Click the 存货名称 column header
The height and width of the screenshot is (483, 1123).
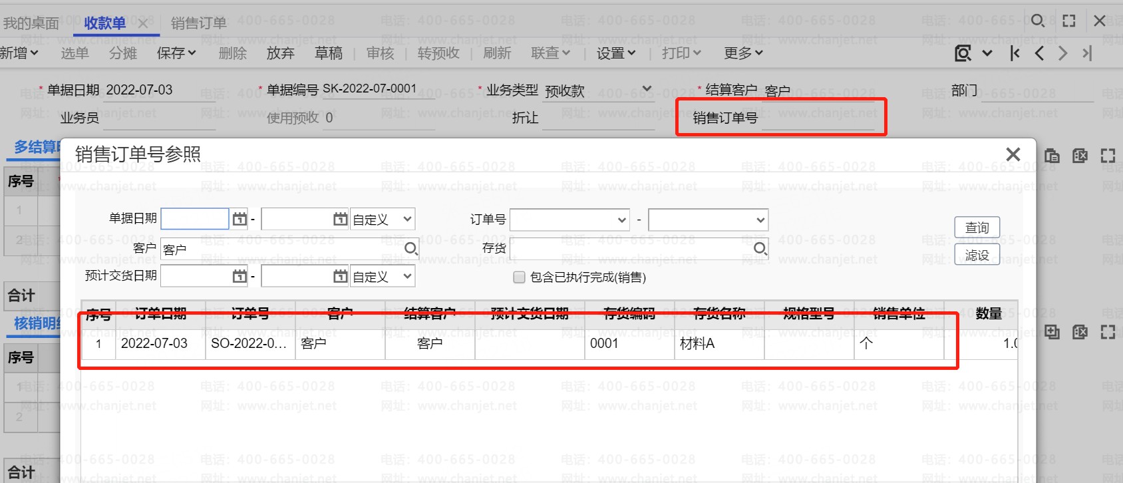coord(719,314)
